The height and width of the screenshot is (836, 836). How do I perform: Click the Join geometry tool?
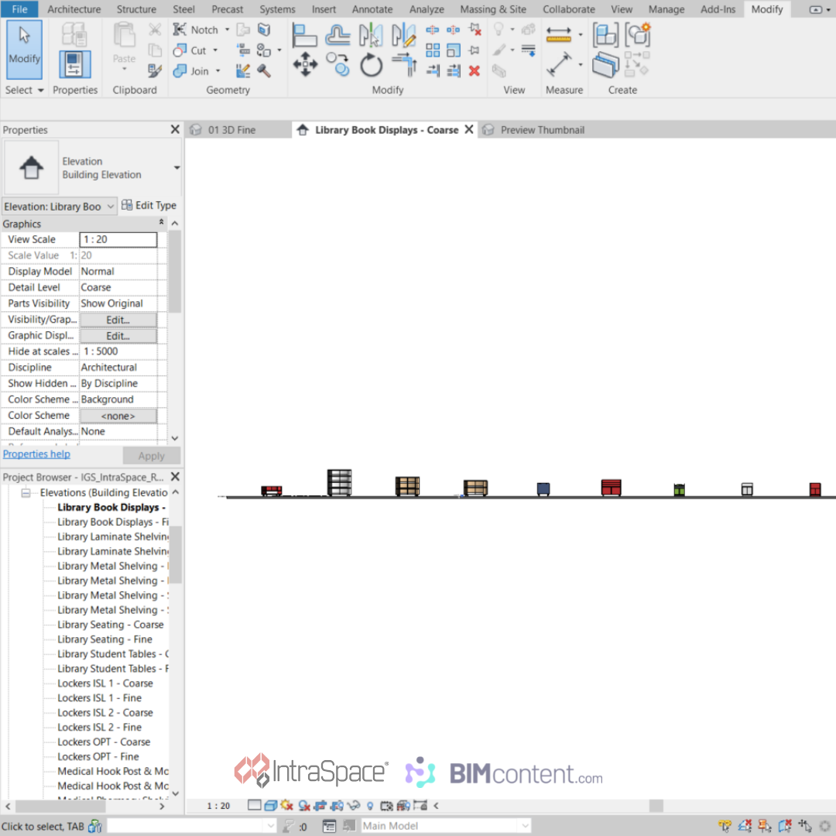tap(191, 71)
